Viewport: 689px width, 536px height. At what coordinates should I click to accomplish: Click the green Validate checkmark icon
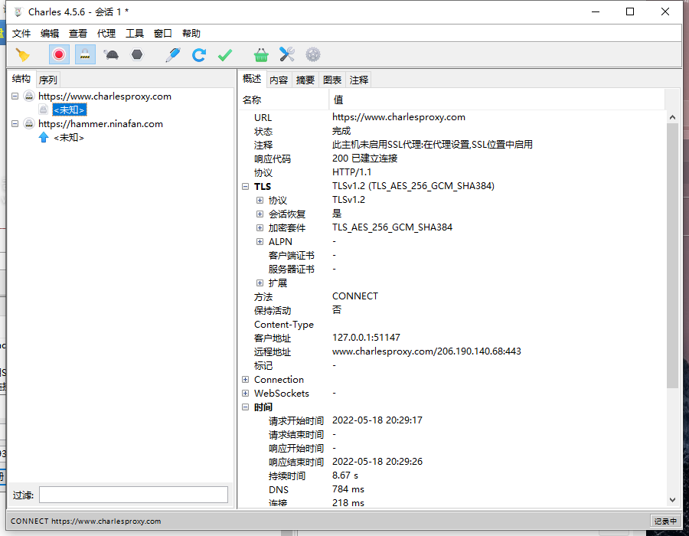coord(225,55)
